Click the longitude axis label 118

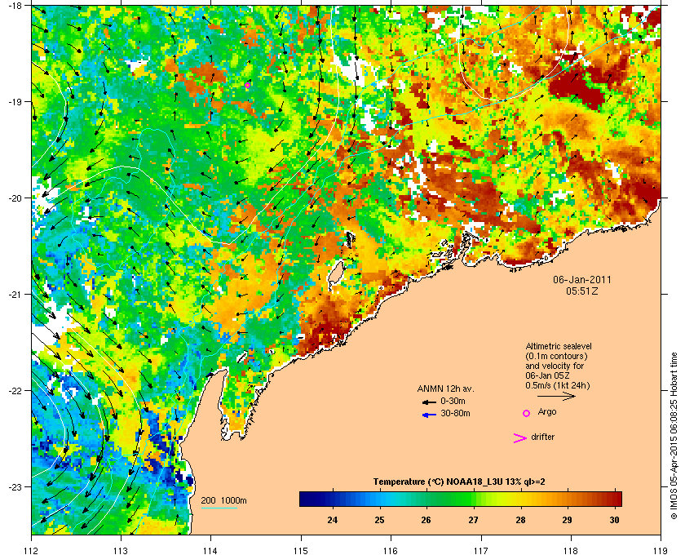(571, 550)
